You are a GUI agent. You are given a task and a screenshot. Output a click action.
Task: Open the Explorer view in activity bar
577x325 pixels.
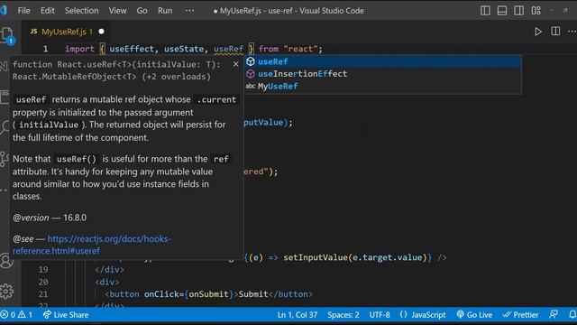coord(6,35)
